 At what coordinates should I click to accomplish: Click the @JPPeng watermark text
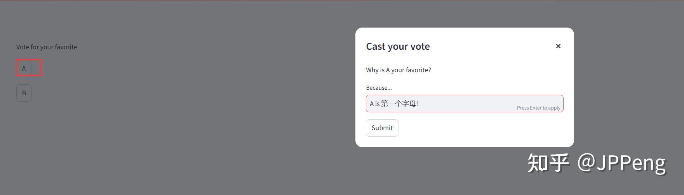(x=621, y=163)
